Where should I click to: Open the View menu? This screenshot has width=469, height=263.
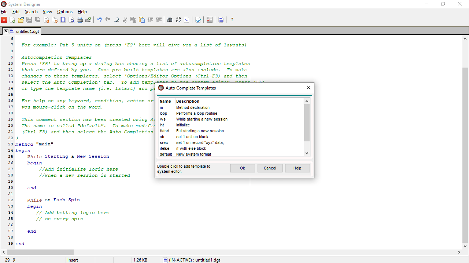click(47, 12)
